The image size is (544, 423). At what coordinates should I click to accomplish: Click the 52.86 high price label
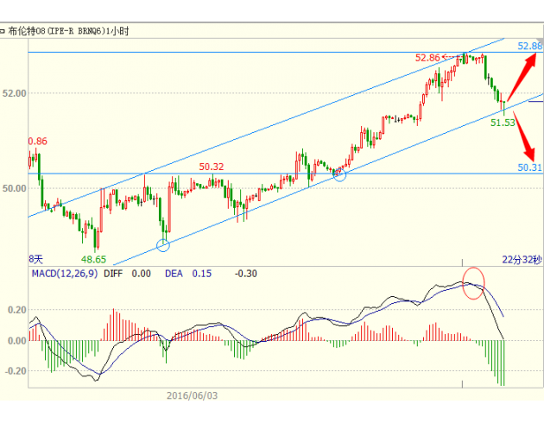(x=428, y=58)
